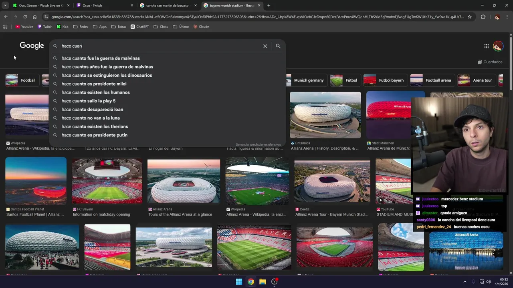Open Chrome from the taskbar

coord(250,282)
